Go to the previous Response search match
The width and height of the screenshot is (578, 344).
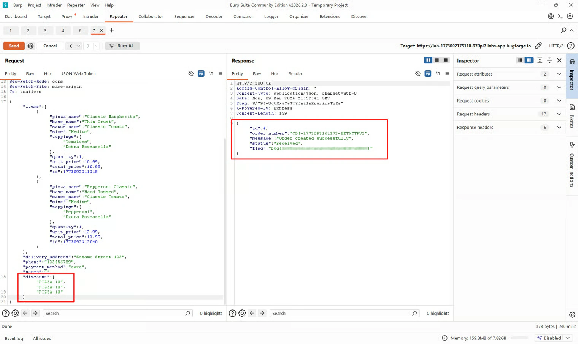(x=252, y=313)
